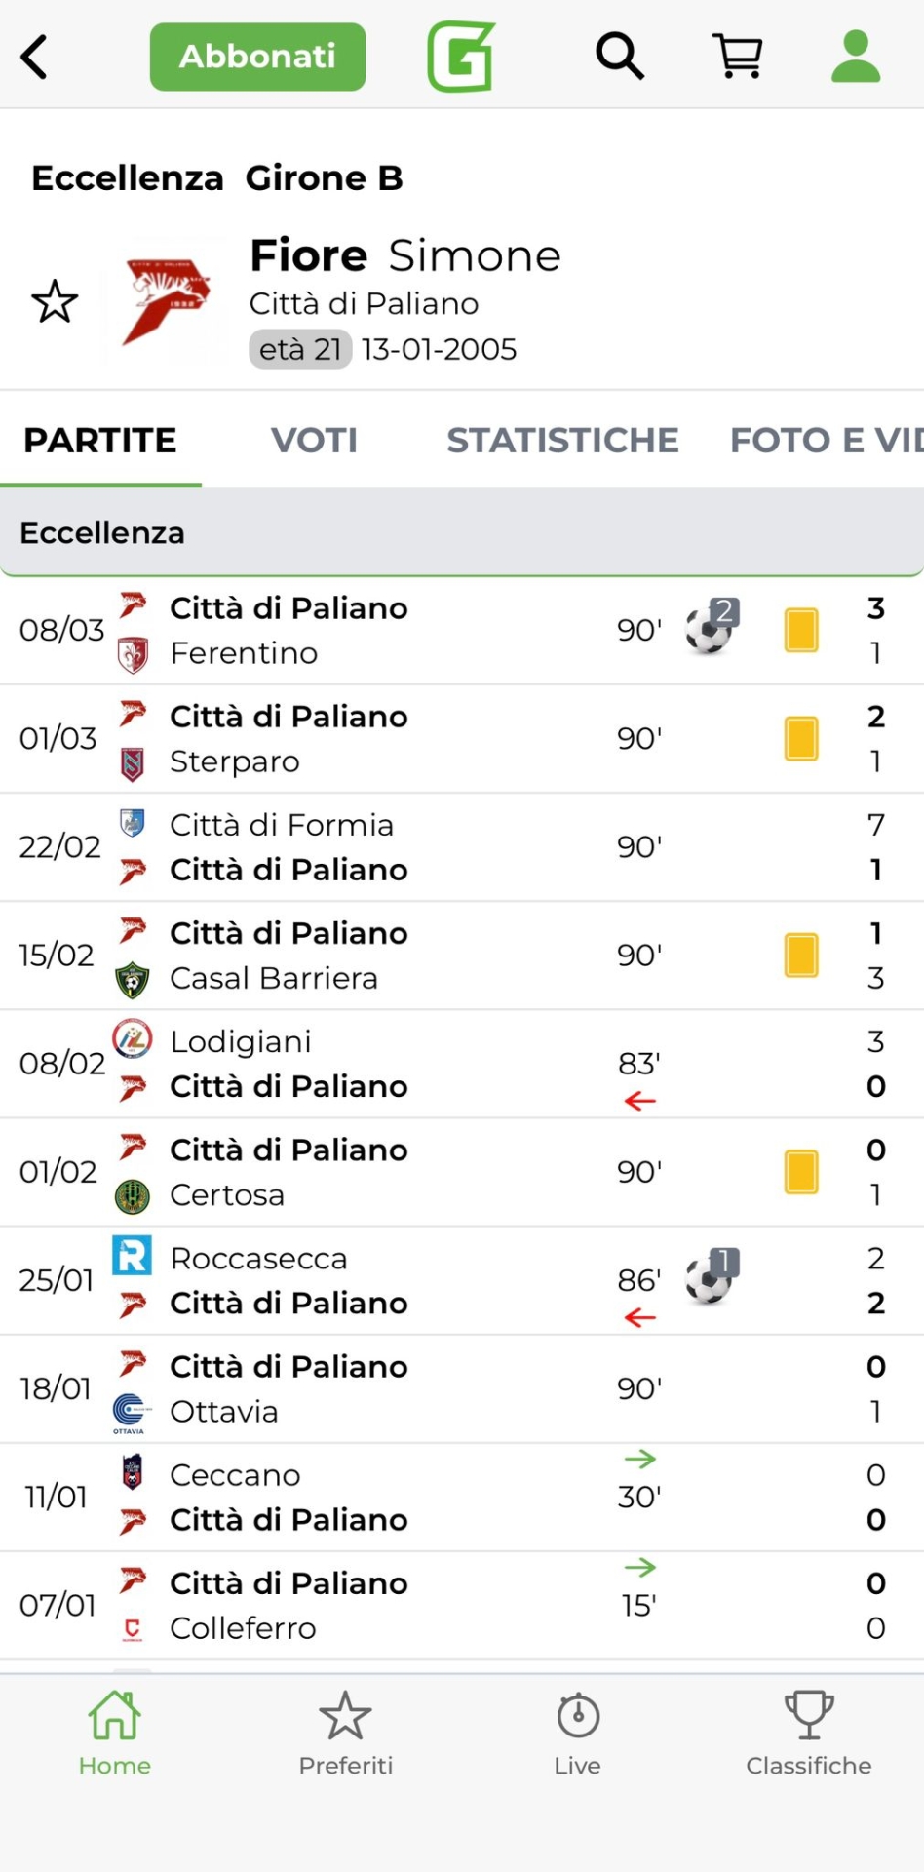The image size is (924, 1872).
Task: Tap the back arrow icon
Action: pos(35,57)
